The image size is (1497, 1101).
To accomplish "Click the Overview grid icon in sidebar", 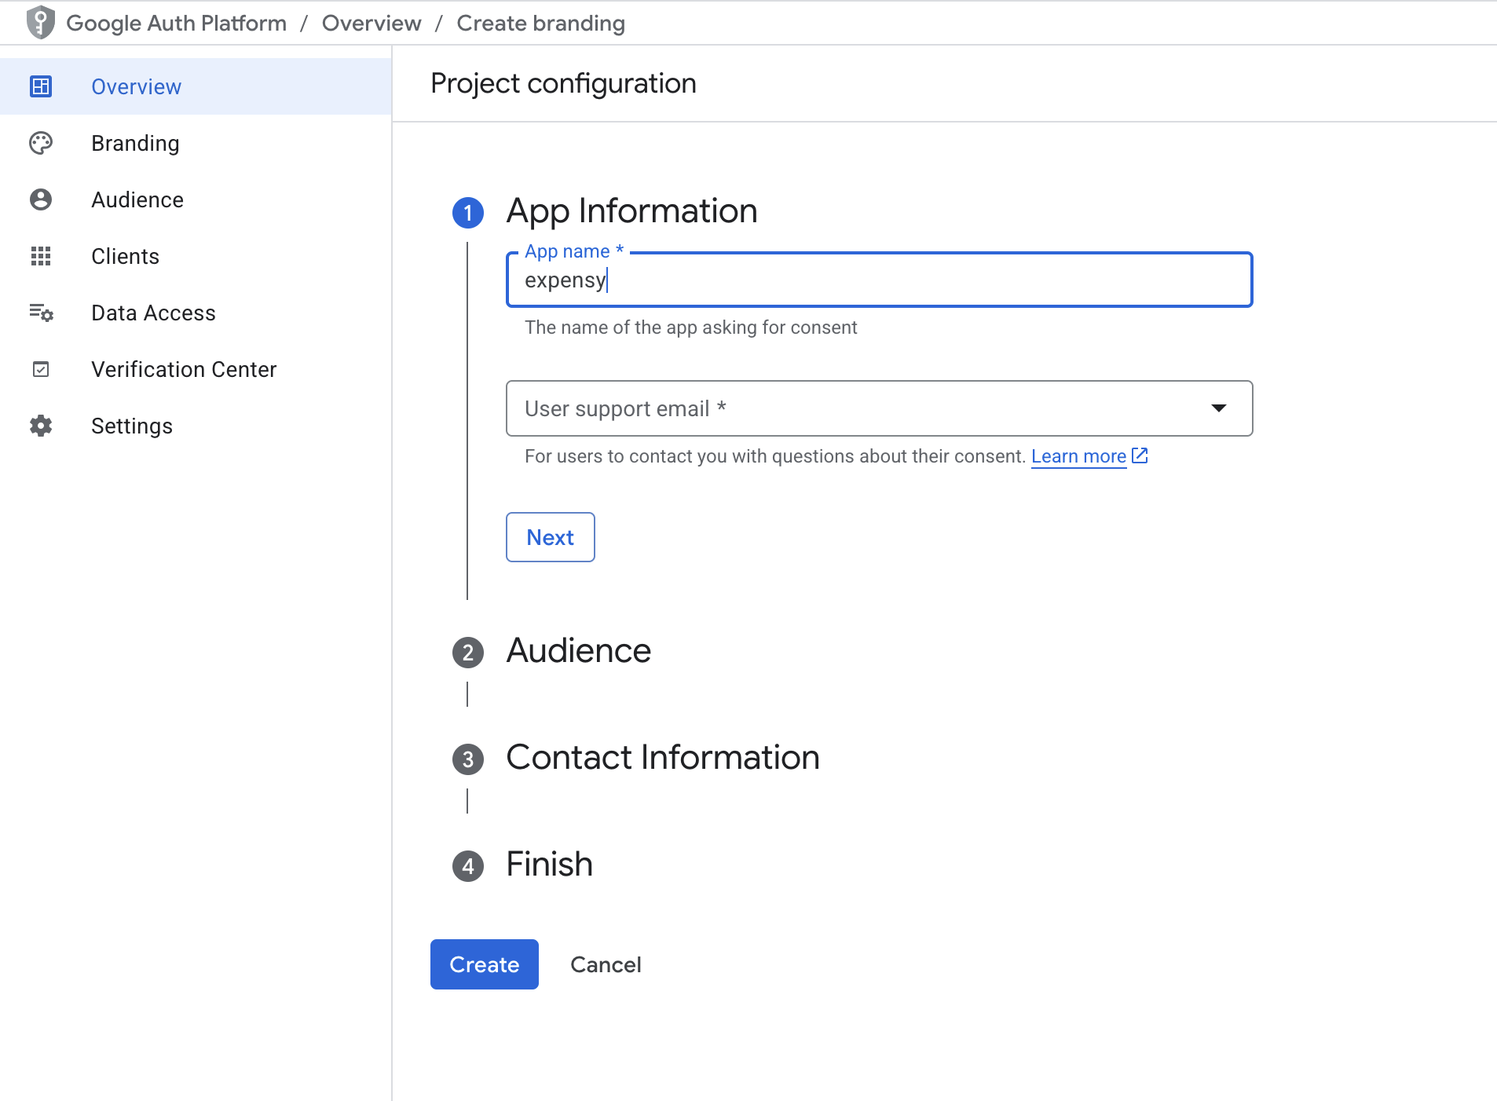I will pos(40,86).
